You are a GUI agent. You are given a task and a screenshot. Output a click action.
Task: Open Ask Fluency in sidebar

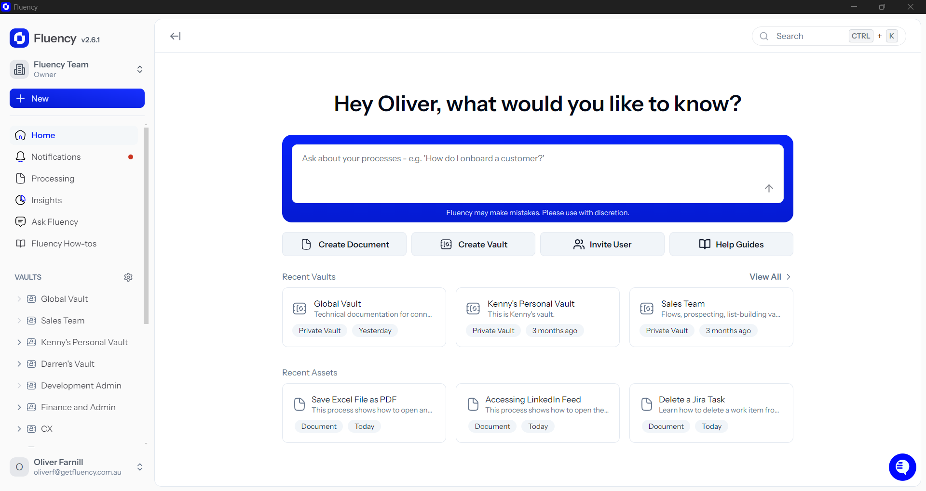pyautogui.click(x=73, y=222)
